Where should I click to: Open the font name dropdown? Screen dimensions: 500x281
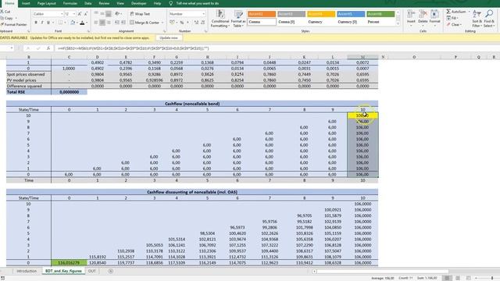pos(62,14)
